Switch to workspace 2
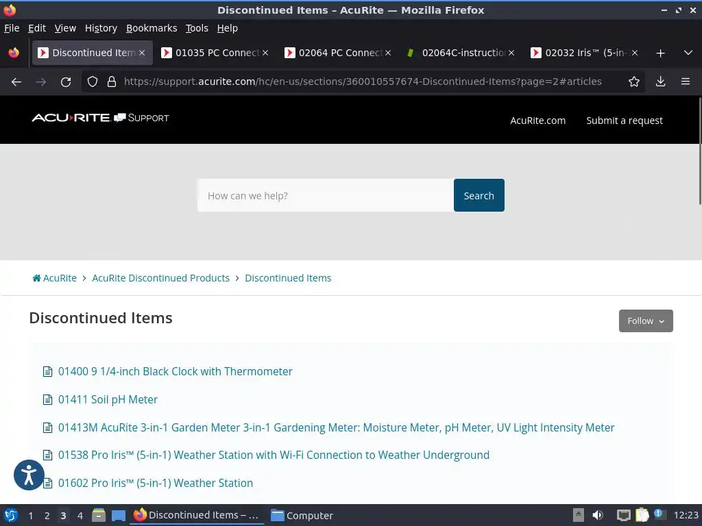 [47, 516]
